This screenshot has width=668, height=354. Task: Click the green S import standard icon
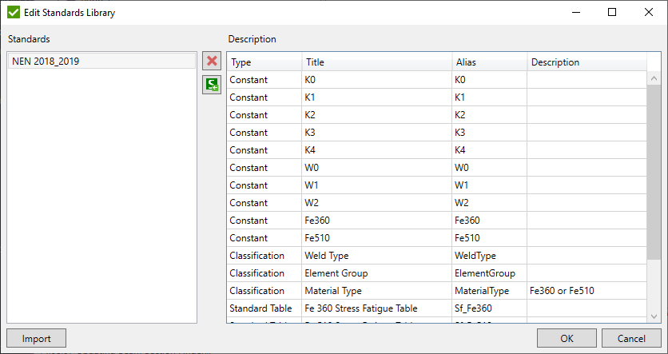click(212, 85)
